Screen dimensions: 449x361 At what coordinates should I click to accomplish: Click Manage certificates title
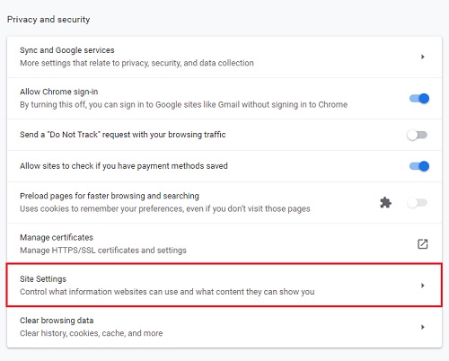[57, 237]
